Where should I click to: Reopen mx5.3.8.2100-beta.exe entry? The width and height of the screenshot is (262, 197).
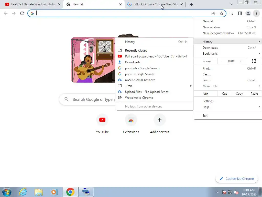click(x=154, y=80)
